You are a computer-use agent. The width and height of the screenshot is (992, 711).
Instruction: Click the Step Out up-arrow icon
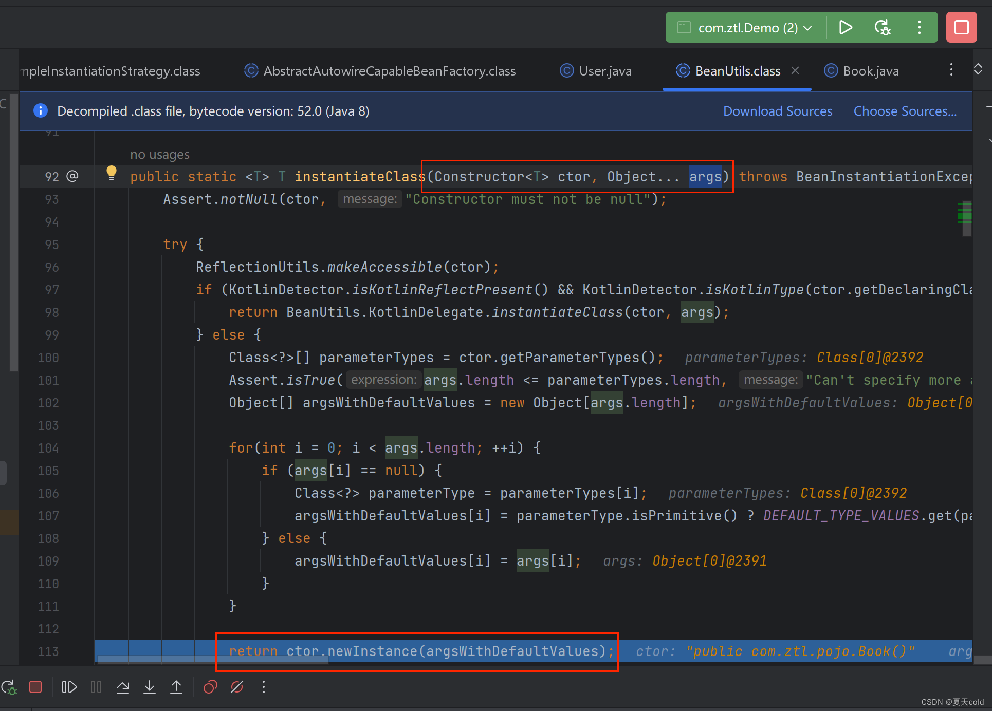176,687
